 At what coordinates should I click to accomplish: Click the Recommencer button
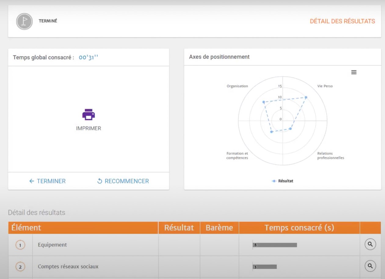pyautogui.click(x=123, y=181)
